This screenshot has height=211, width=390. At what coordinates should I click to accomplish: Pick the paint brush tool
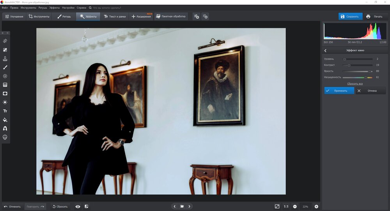(5, 67)
